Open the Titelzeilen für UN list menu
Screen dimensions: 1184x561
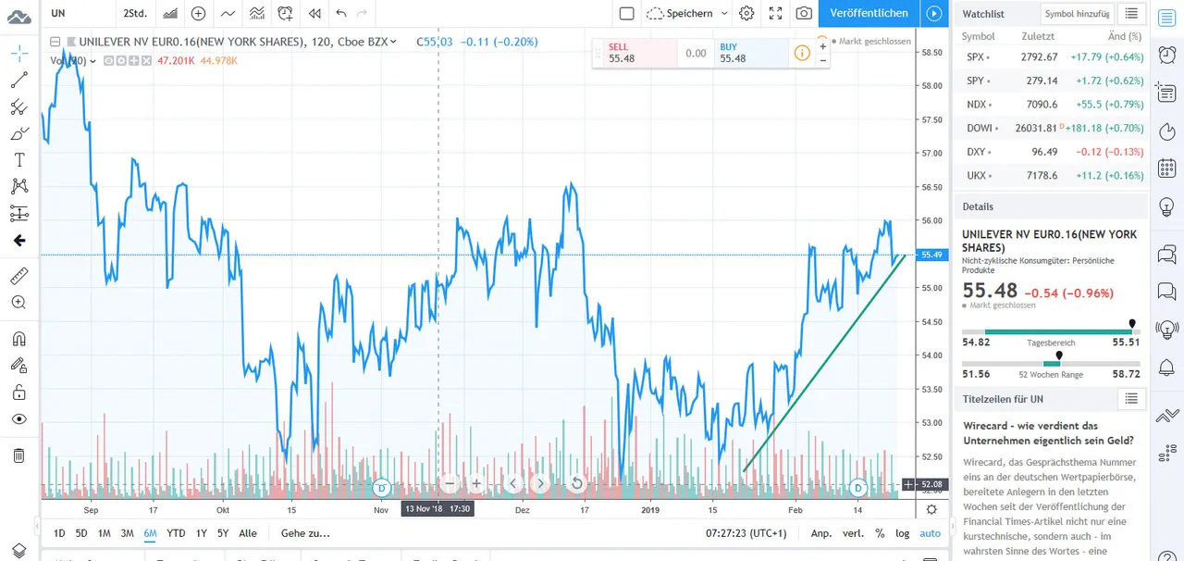(x=1131, y=399)
